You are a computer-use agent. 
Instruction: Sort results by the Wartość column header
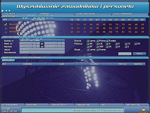tap(138, 64)
